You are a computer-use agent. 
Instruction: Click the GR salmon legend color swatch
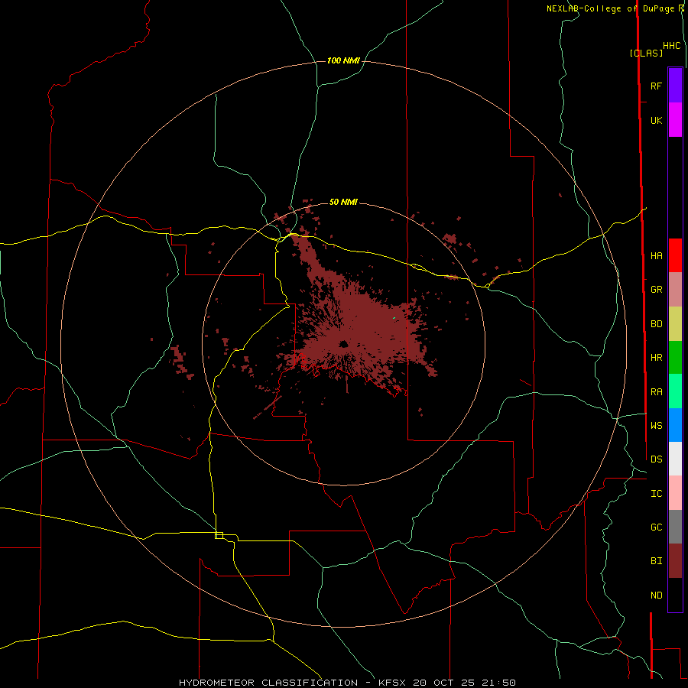675,290
